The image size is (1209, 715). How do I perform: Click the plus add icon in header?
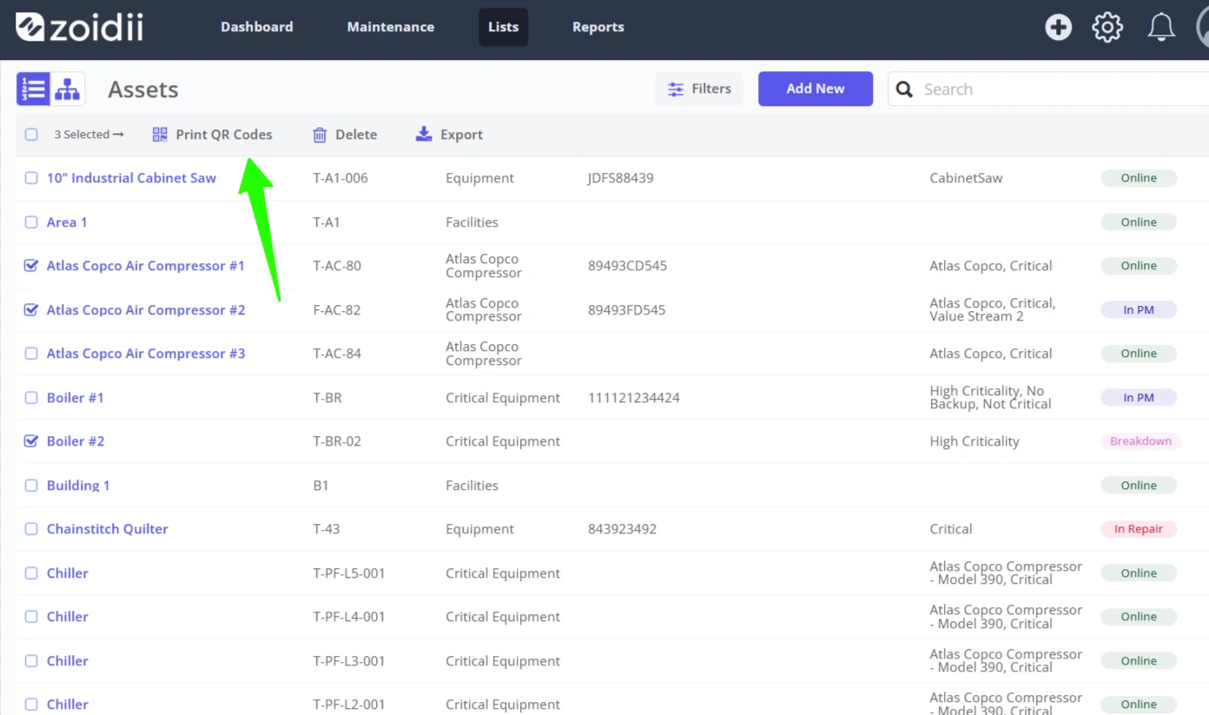pos(1058,27)
